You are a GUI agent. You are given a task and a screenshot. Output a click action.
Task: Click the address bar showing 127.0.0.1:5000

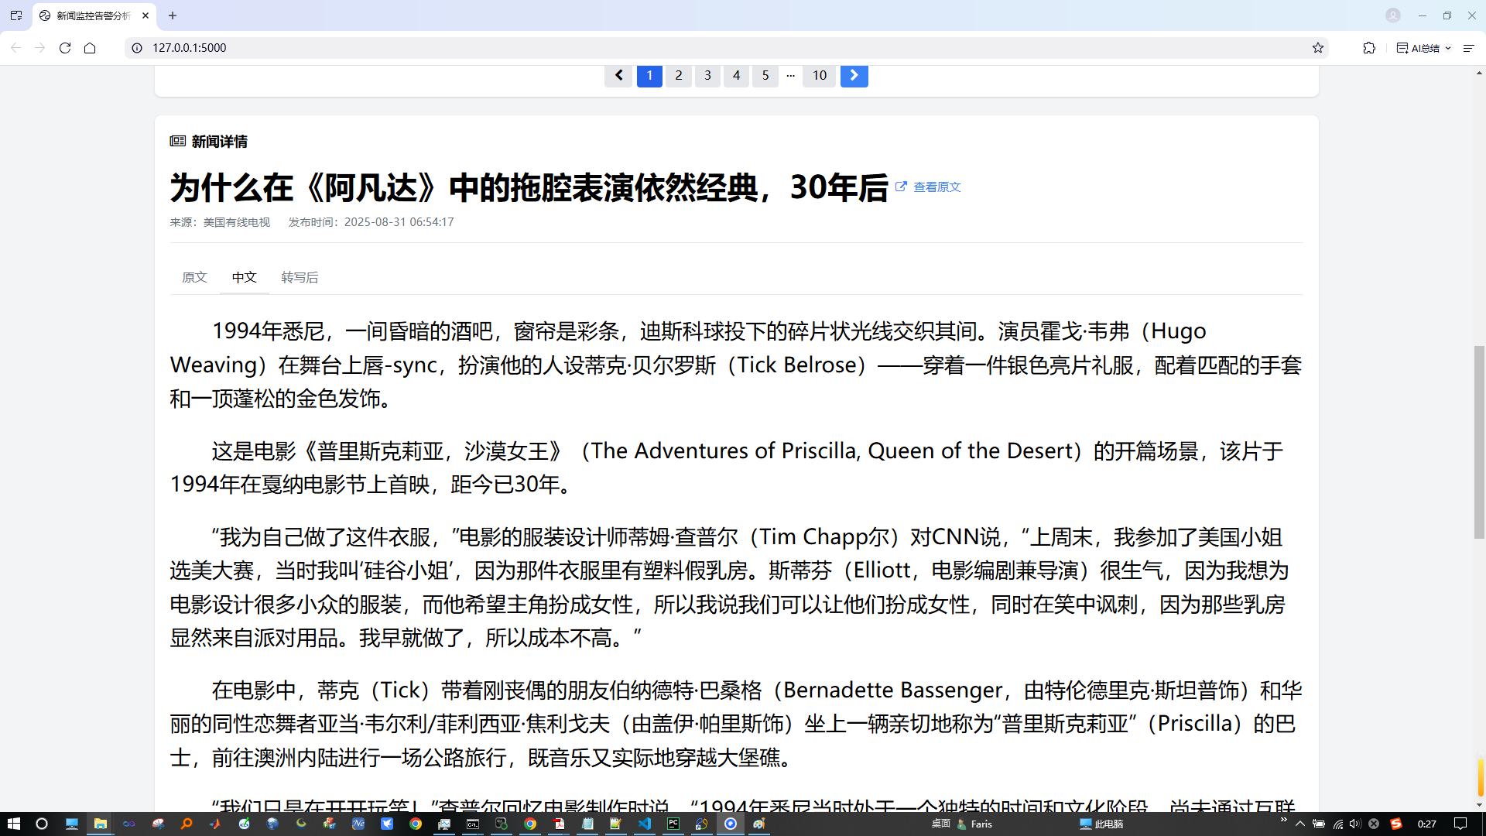click(x=726, y=48)
